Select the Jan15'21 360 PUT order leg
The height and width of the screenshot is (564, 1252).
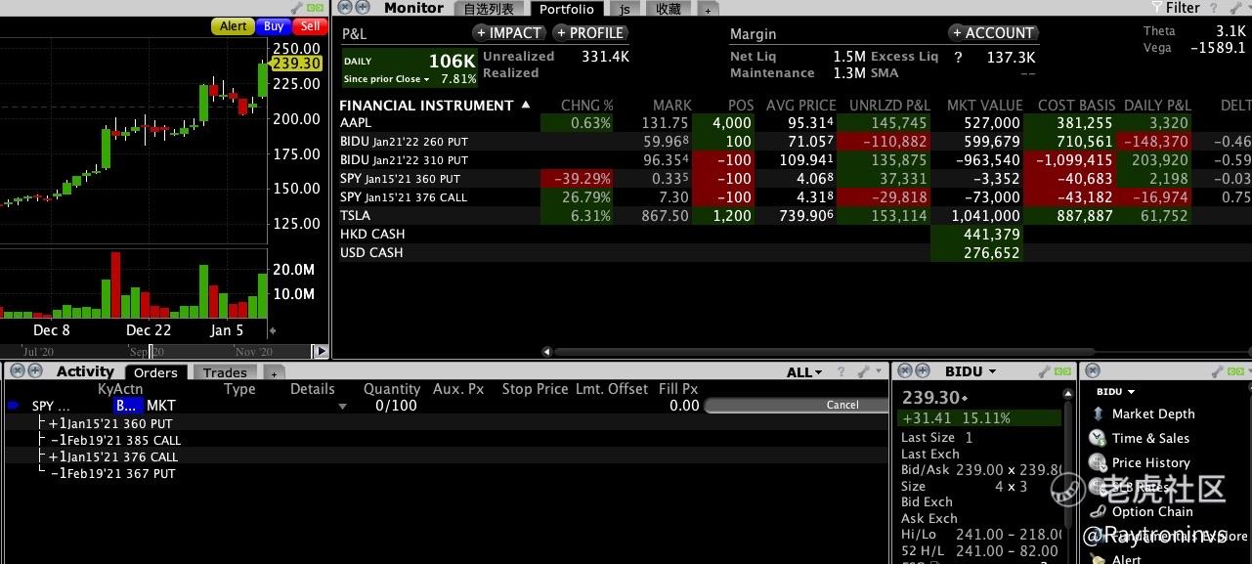(x=110, y=423)
